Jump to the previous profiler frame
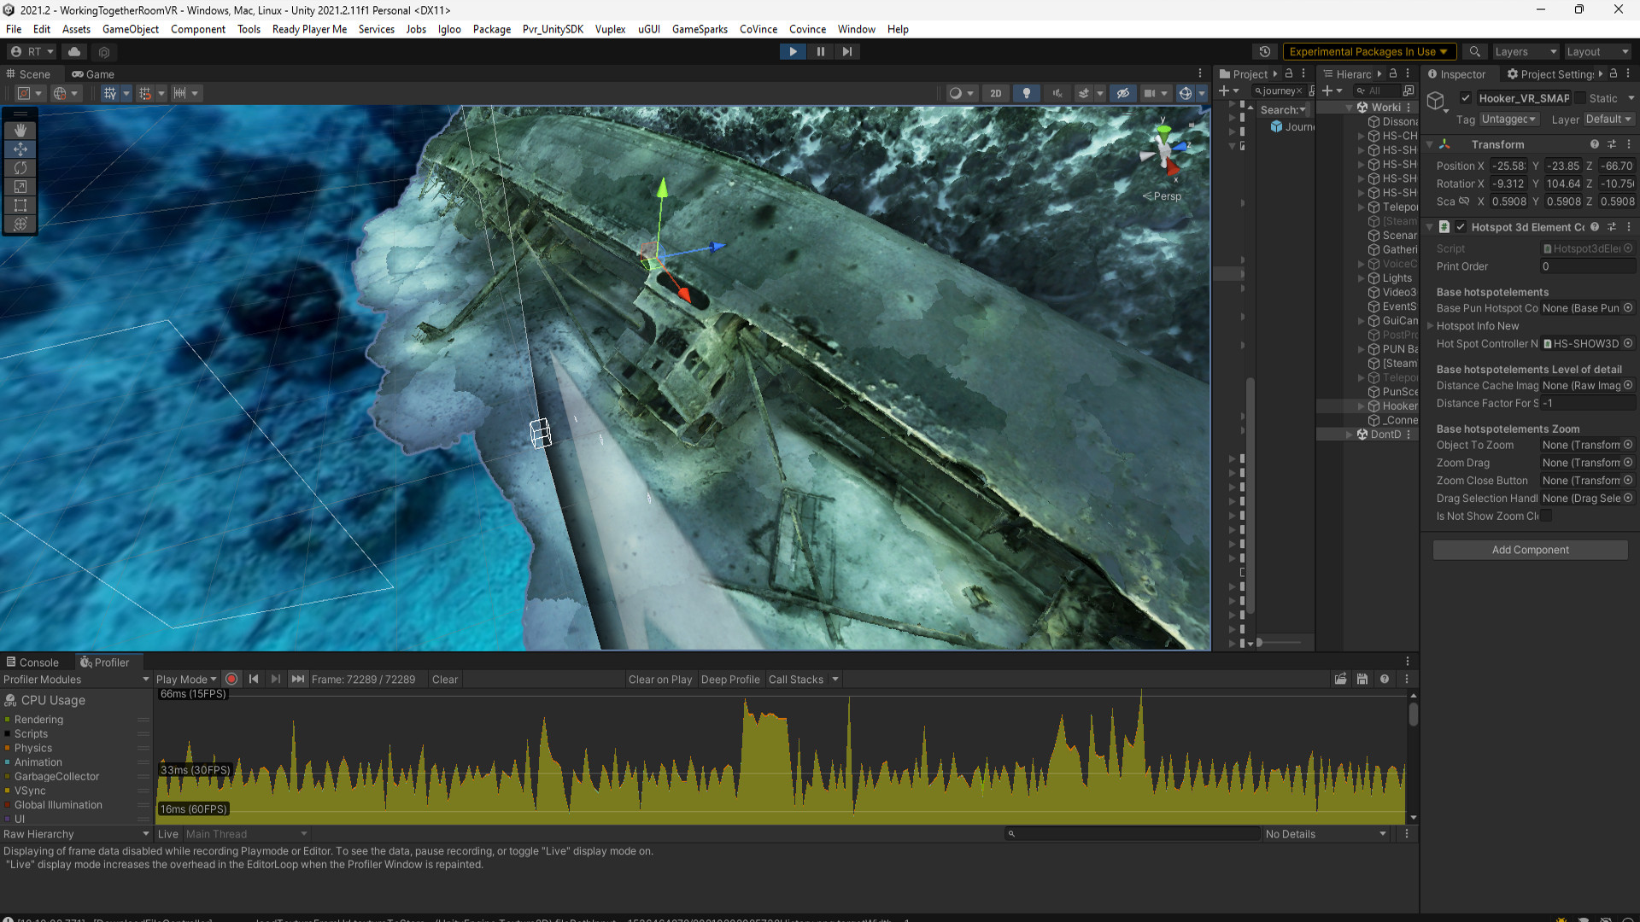This screenshot has width=1640, height=922. click(254, 680)
